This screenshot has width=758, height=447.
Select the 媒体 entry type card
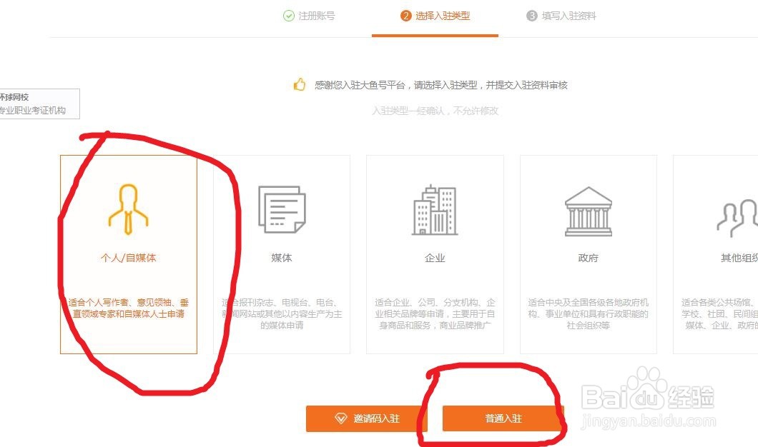(281, 252)
